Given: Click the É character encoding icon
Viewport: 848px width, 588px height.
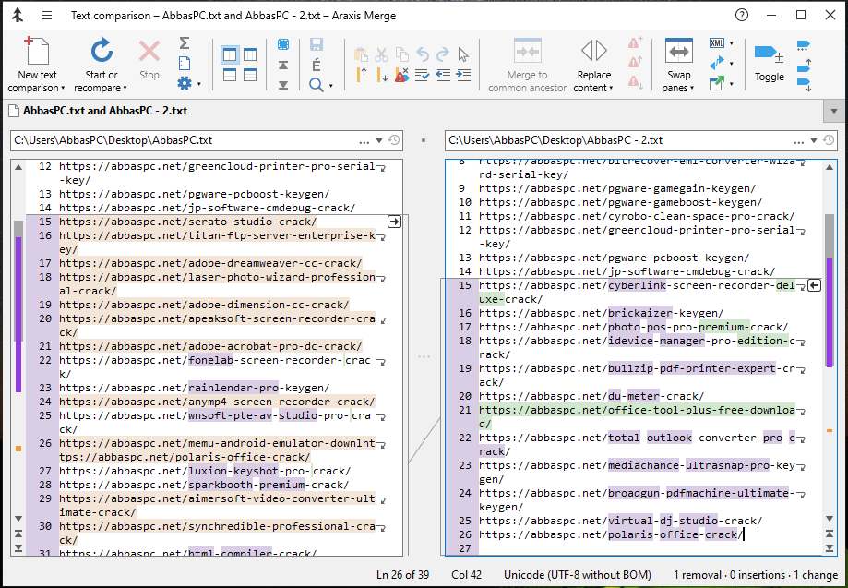Looking at the screenshot, I should (317, 65).
